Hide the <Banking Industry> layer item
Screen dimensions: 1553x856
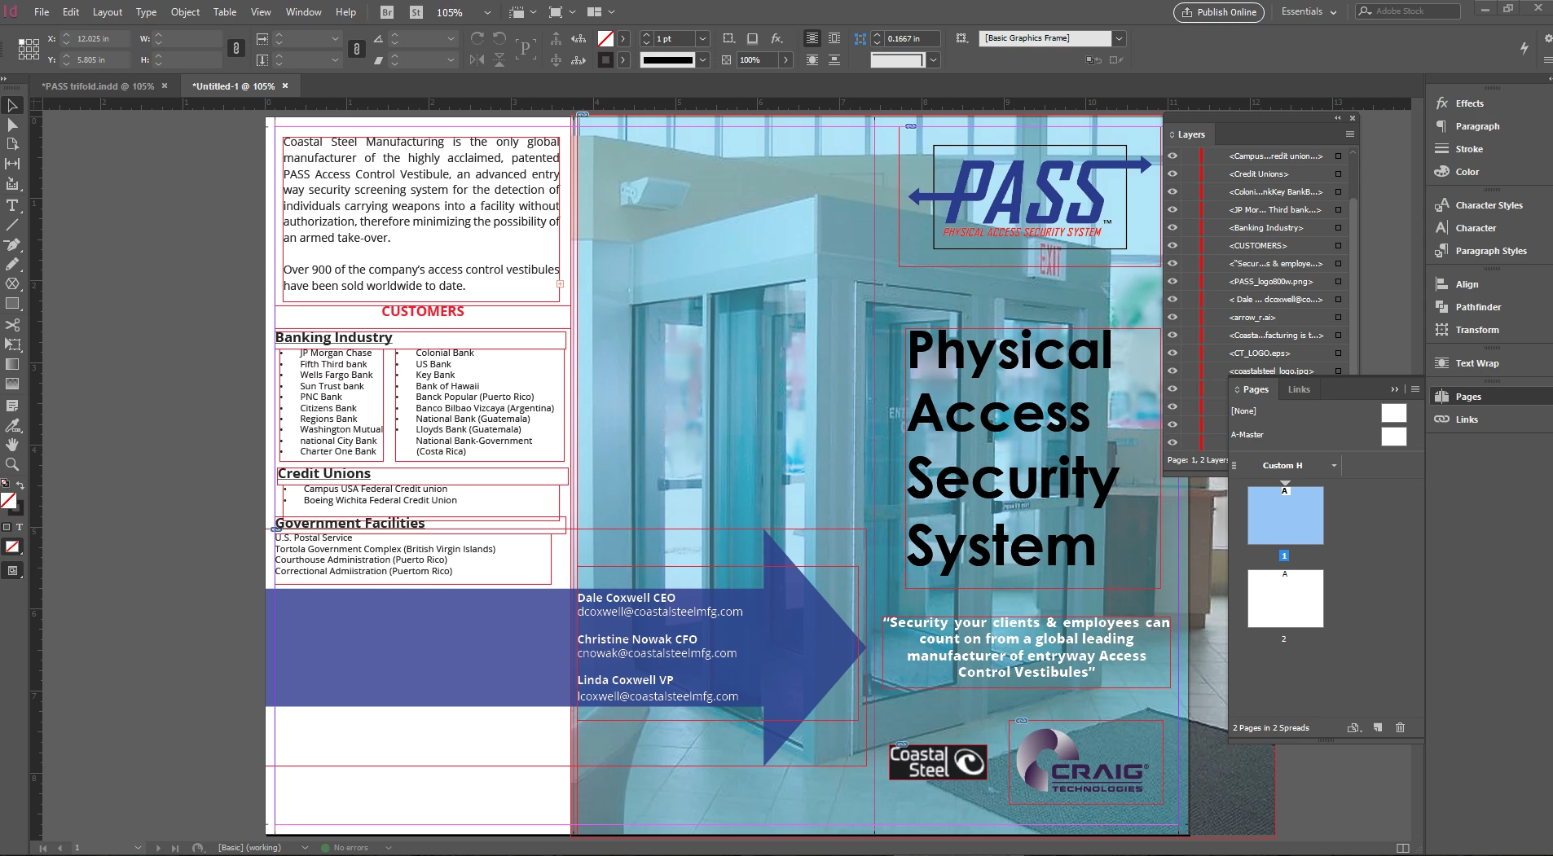click(x=1172, y=227)
